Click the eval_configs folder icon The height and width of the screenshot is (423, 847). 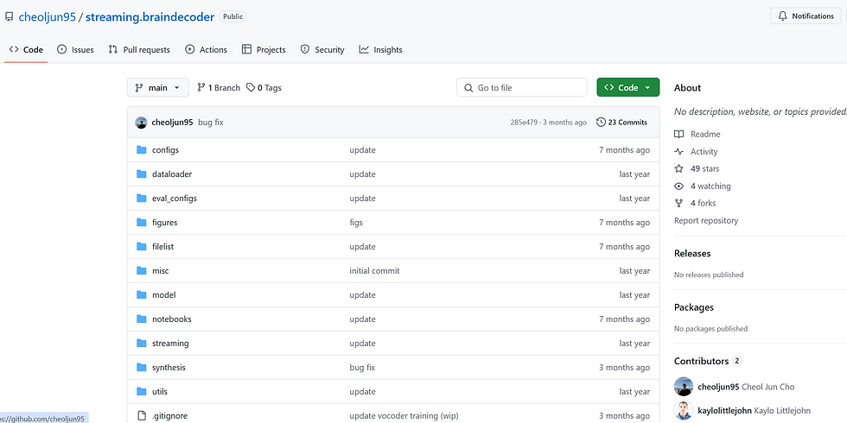[142, 198]
